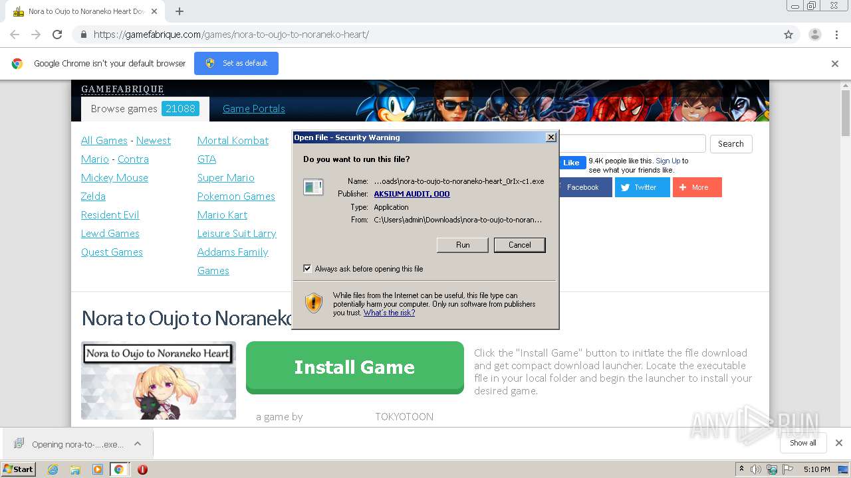Close the downloads bar
Viewport: 851px width, 478px height.
(x=839, y=443)
